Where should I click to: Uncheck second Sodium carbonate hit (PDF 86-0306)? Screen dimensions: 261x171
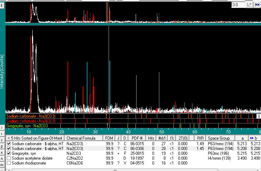pos(9,148)
